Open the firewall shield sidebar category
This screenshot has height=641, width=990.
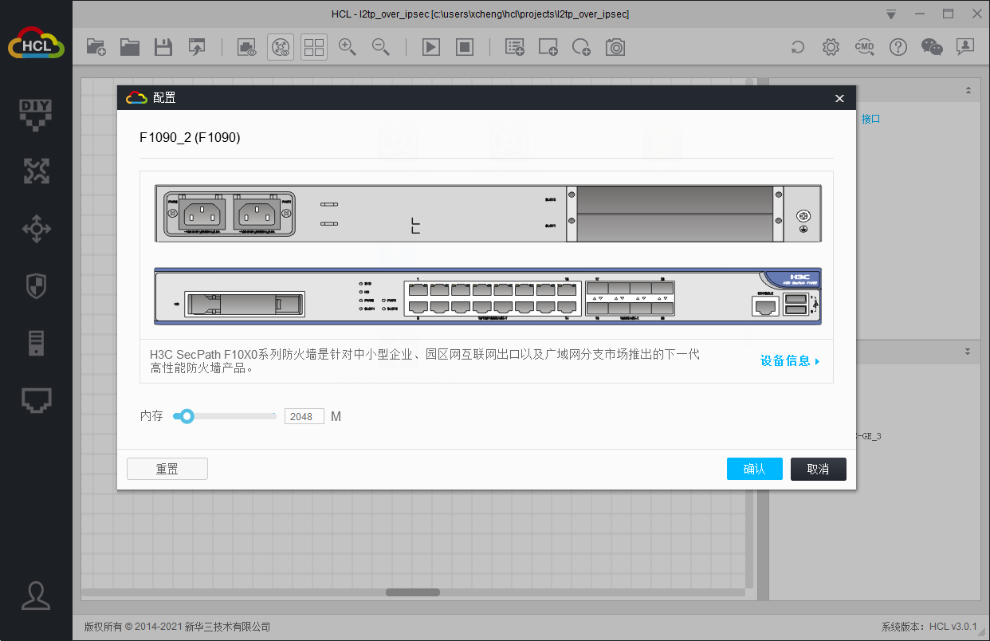coord(36,286)
